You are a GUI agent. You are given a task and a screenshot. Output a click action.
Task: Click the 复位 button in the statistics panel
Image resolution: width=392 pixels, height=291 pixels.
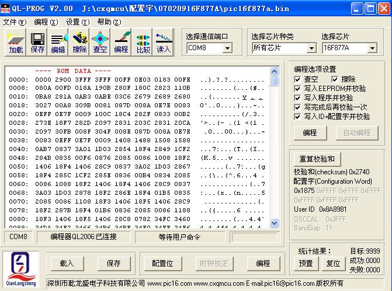pos(333,263)
